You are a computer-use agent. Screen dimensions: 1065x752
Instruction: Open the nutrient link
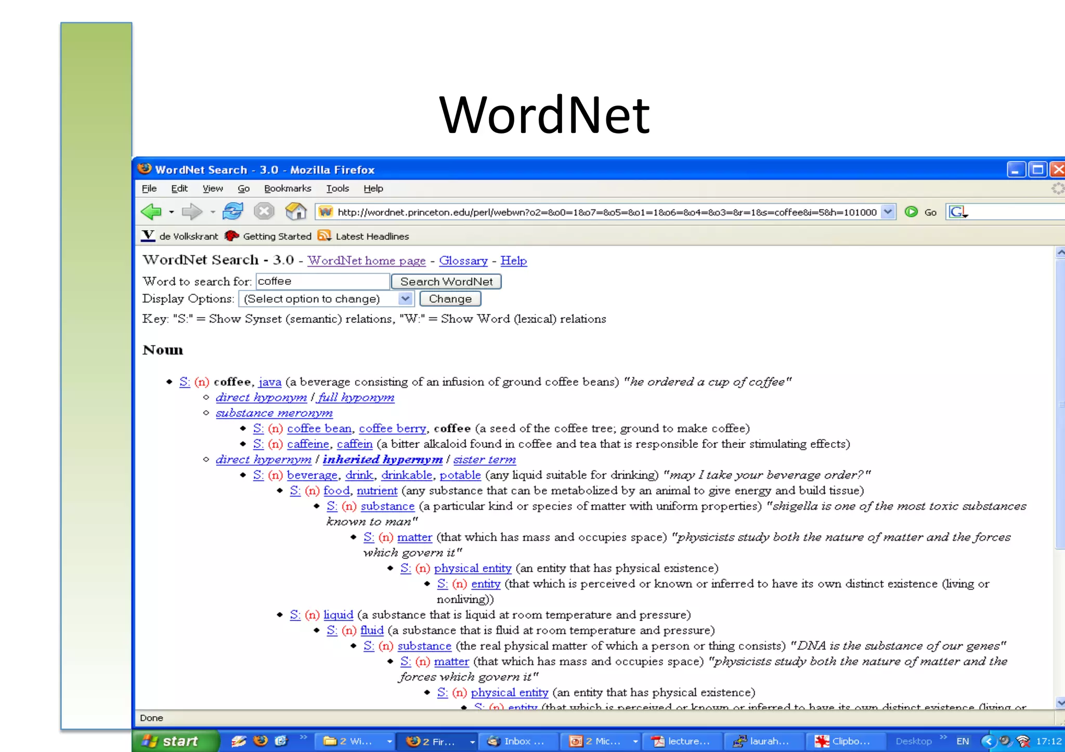point(377,491)
